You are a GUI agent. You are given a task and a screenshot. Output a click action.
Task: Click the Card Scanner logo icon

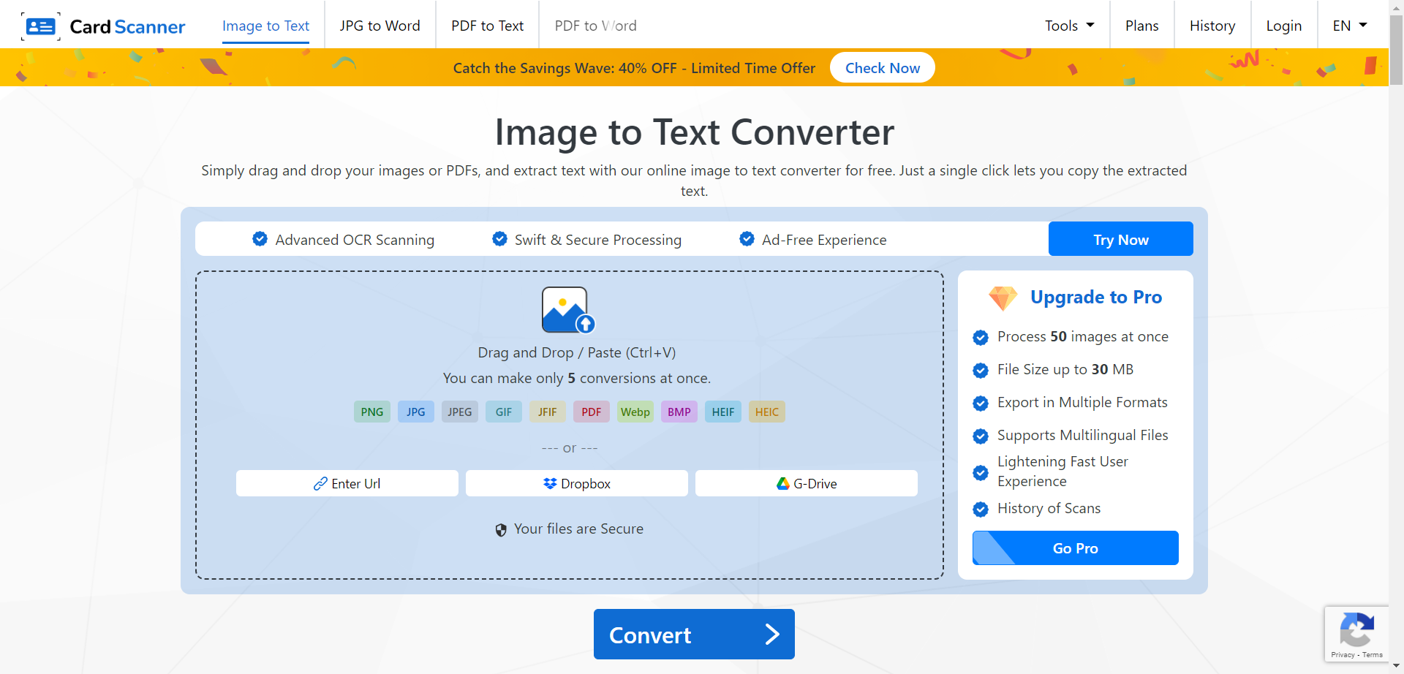pyautogui.click(x=42, y=26)
